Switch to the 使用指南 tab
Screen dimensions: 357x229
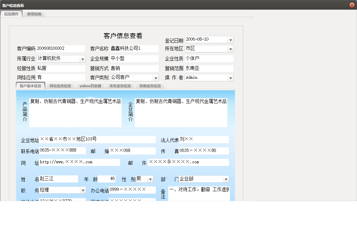pos(34,14)
